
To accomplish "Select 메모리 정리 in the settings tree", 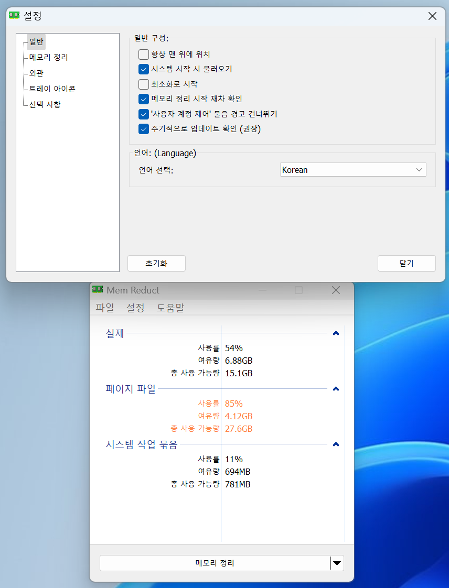I will coord(48,57).
